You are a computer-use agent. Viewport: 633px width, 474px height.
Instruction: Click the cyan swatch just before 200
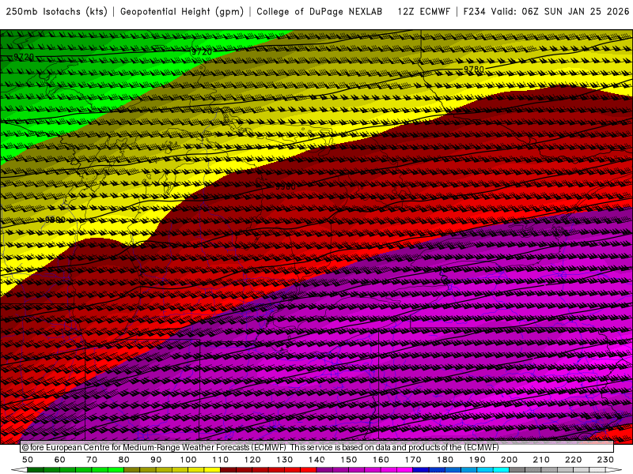[x=501, y=470]
